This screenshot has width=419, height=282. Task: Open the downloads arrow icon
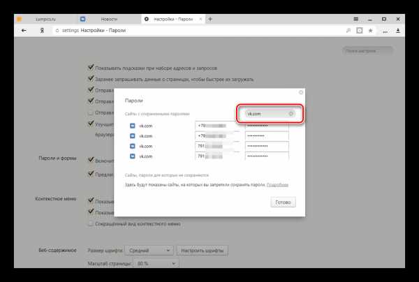398,31
